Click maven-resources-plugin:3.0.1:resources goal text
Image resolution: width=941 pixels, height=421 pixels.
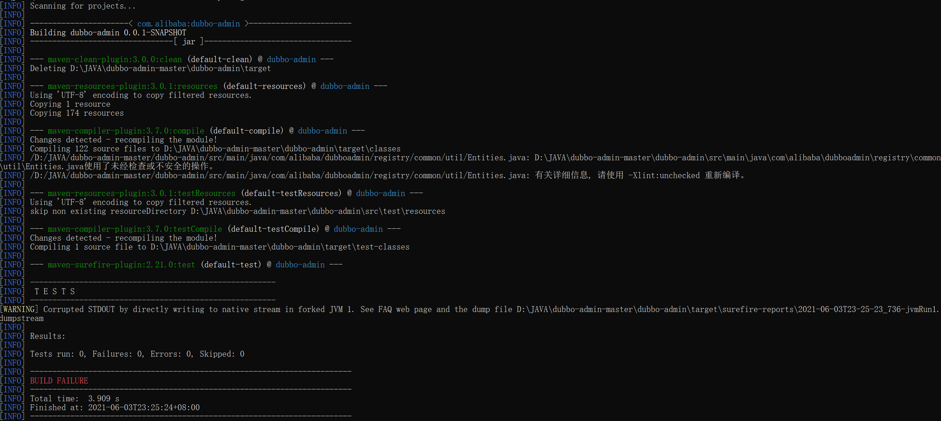(132, 86)
